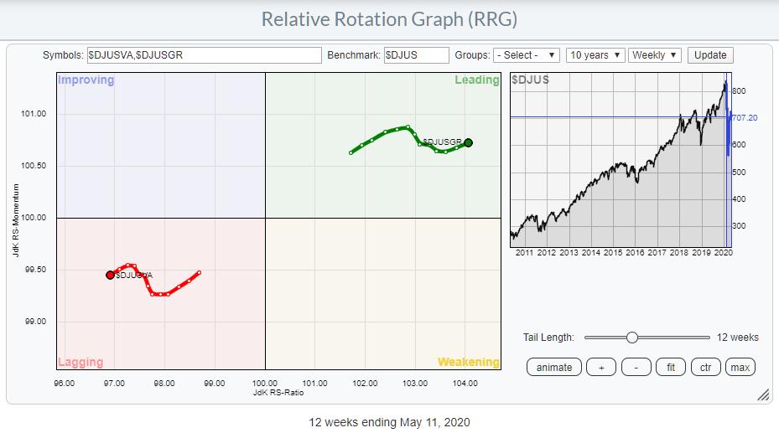Click the Leading quadrant label
Viewport: 779px width, 433px height.
click(x=476, y=80)
